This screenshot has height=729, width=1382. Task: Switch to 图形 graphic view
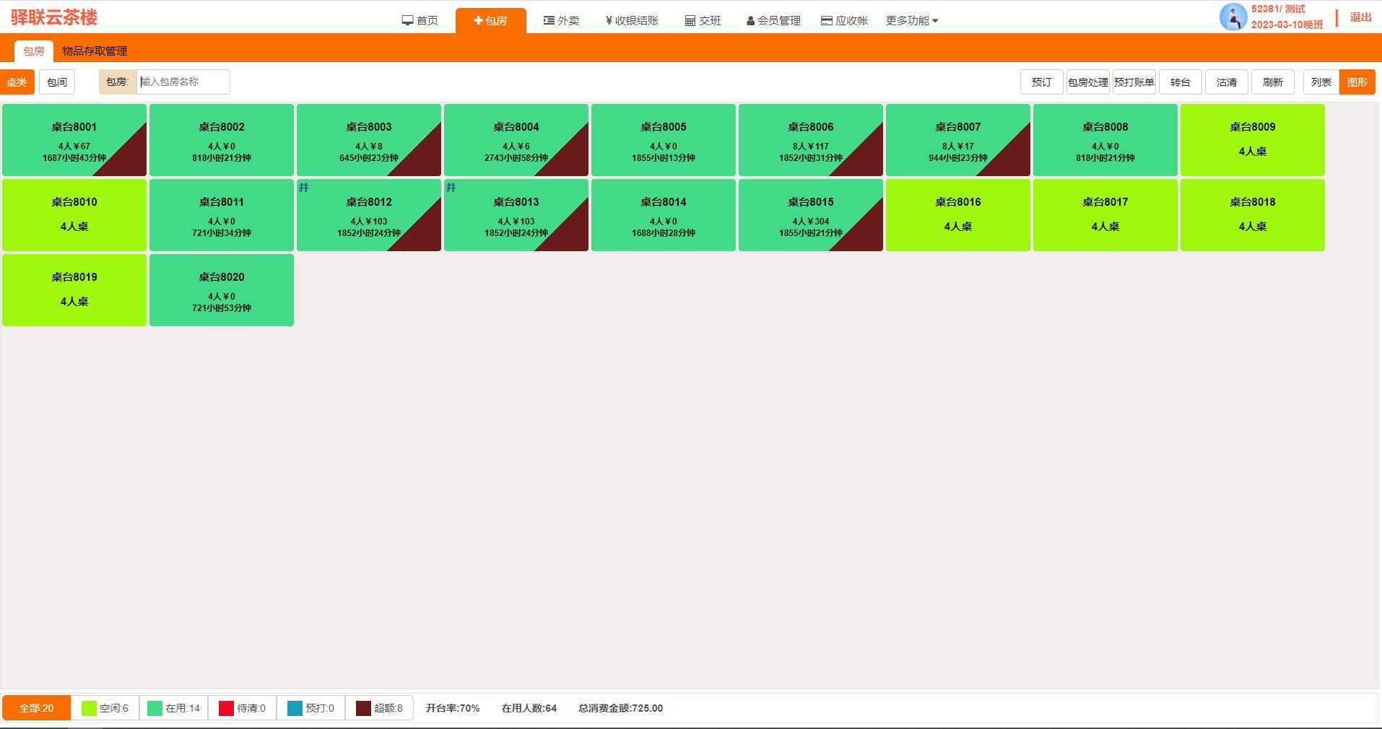[x=1357, y=82]
